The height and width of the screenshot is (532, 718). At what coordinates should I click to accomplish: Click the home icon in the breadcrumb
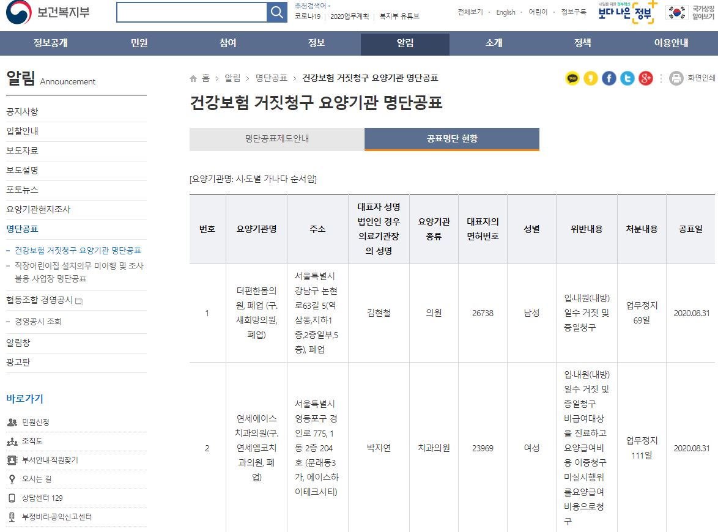(191, 78)
